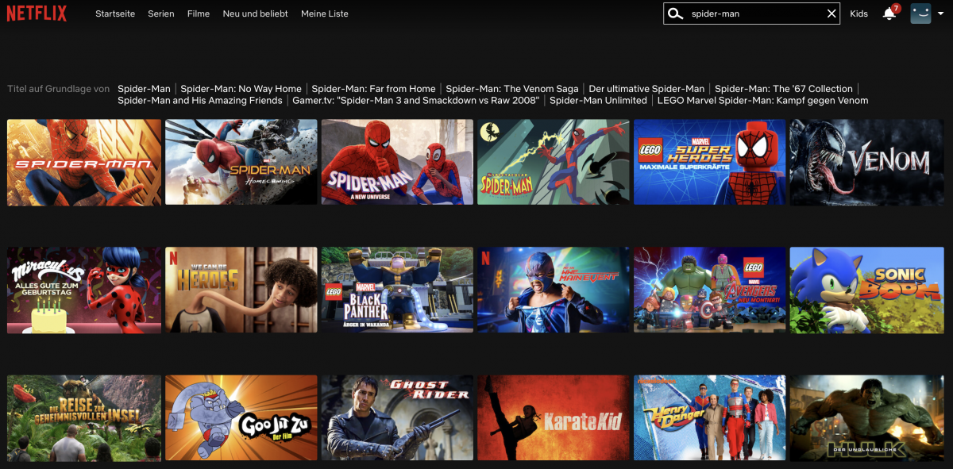Select Spider-Man and His Amazing Friends
The width and height of the screenshot is (953, 469).
click(200, 101)
